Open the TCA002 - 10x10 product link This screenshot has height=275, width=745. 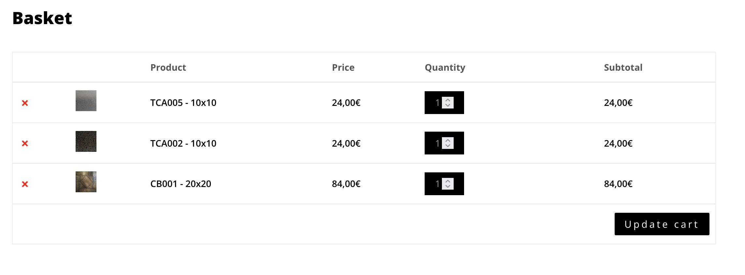pyautogui.click(x=183, y=143)
